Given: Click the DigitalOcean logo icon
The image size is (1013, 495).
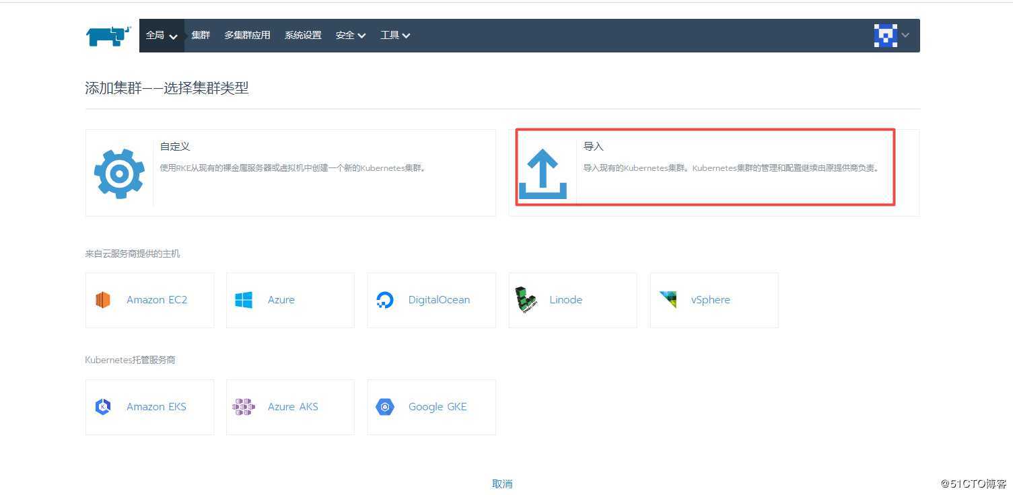Looking at the screenshot, I should 384,300.
